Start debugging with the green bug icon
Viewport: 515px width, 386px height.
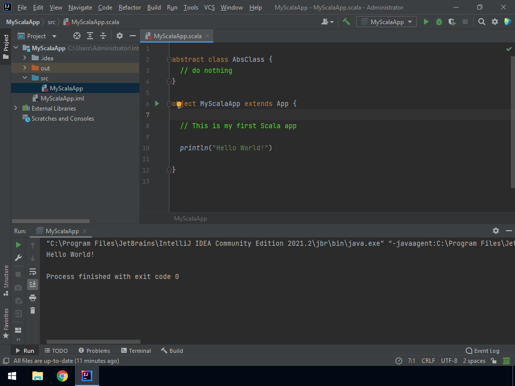[439, 22]
